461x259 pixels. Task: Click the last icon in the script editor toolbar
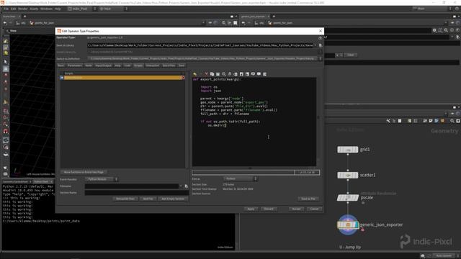(x=264, y=74)
